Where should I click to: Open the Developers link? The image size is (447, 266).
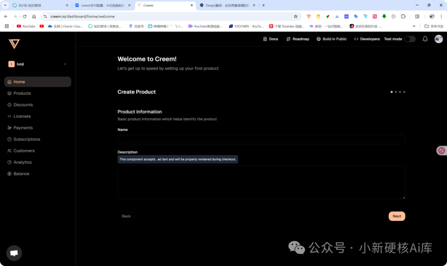pos(367,39)
